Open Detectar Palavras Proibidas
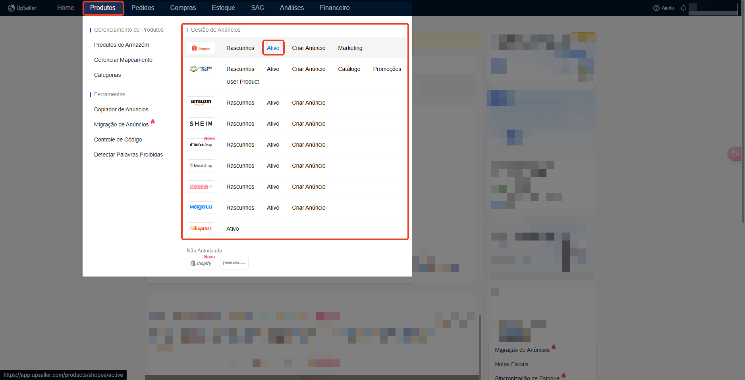This screenshot has width=745, height=380. 129,155
